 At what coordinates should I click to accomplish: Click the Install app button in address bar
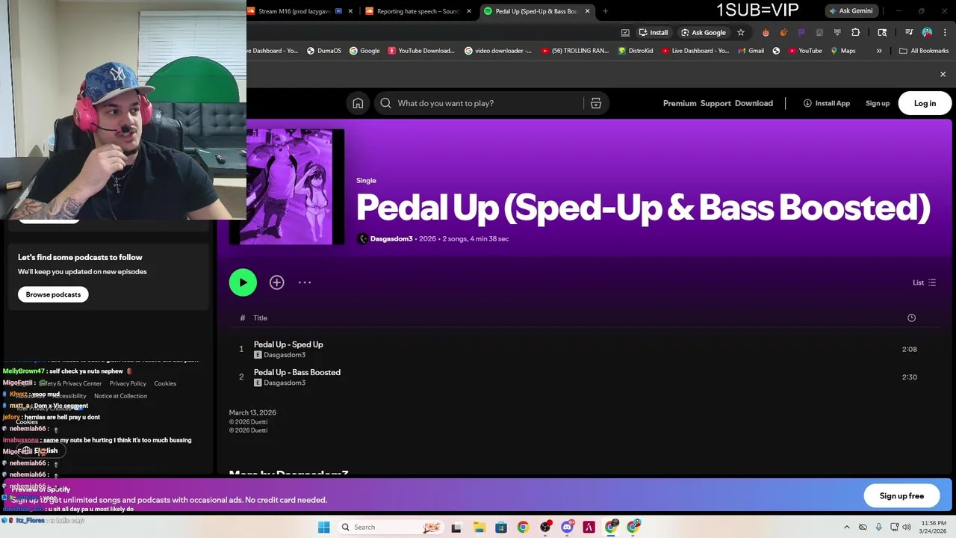coord(653,32)
